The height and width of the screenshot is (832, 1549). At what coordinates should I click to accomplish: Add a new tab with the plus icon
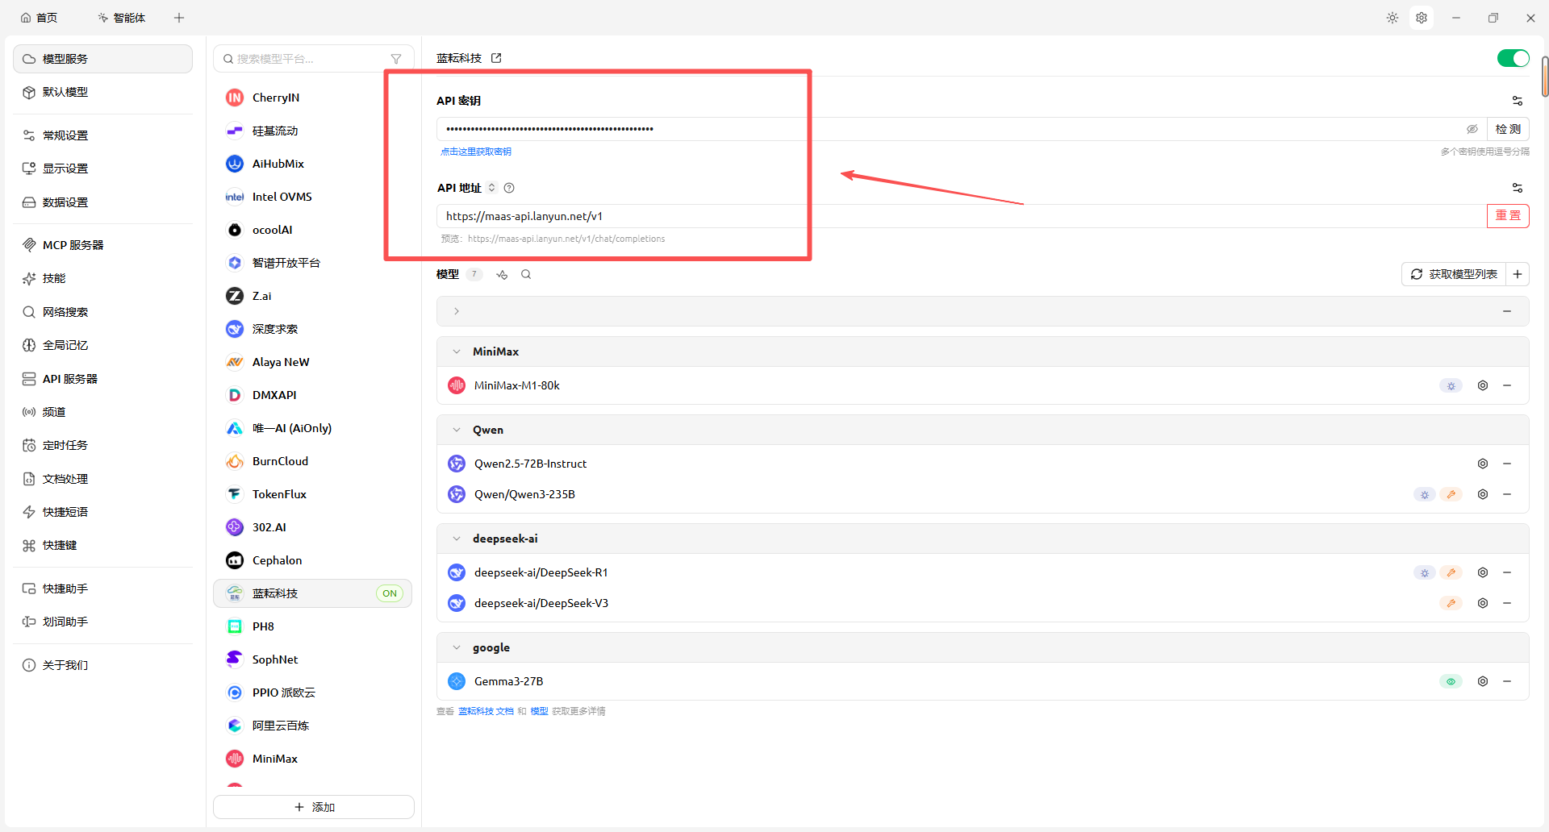point(179,18)
